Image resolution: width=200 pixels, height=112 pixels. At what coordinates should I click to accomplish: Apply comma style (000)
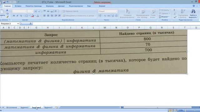tap(108, 16)
